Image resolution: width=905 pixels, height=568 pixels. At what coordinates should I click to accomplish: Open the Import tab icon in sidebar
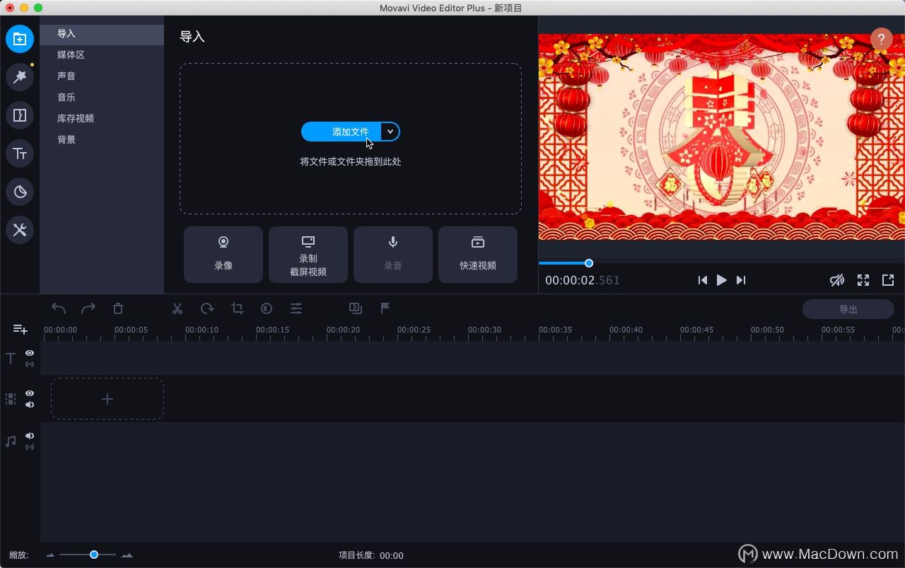point(20,39)
